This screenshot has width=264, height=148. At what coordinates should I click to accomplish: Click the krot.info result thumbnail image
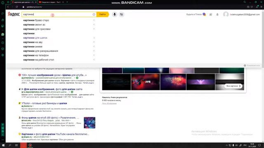tap(90, 123)
